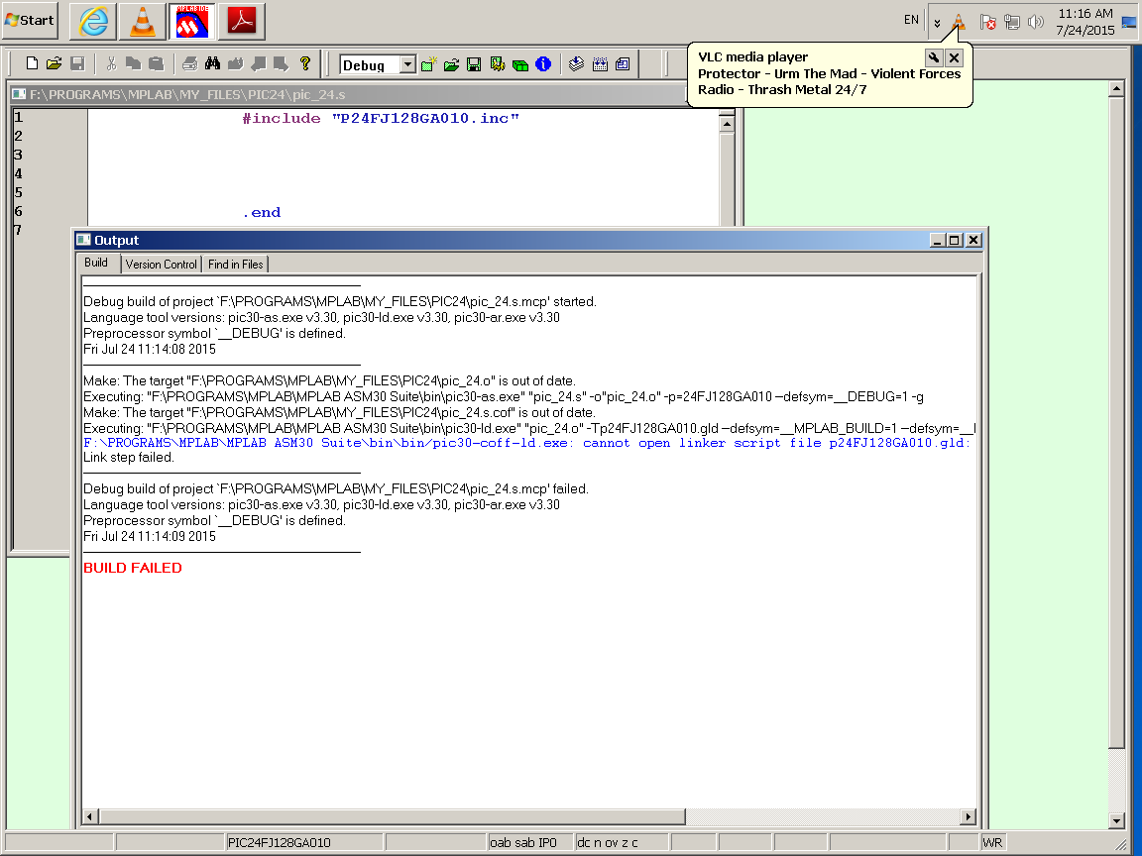Click the Print icon in toolbar
The height and width of the screenshot is (856, 1142).
[x=190, y=64]
